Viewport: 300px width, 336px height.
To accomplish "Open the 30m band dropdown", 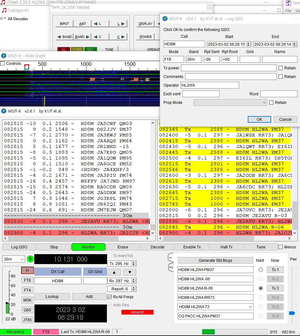I will [x=13, y=259].
